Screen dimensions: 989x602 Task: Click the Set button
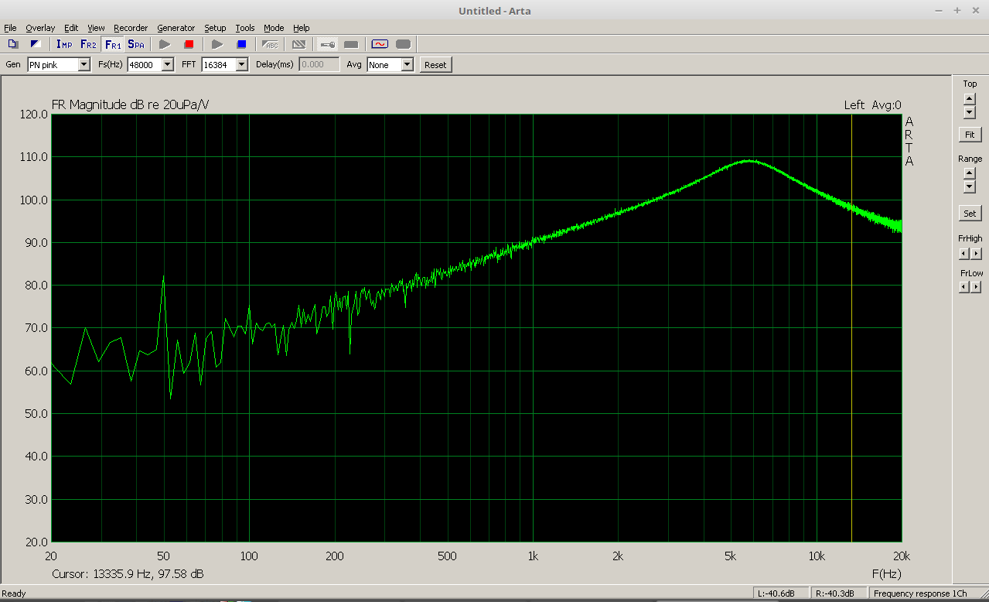click(x=970, y=213)
